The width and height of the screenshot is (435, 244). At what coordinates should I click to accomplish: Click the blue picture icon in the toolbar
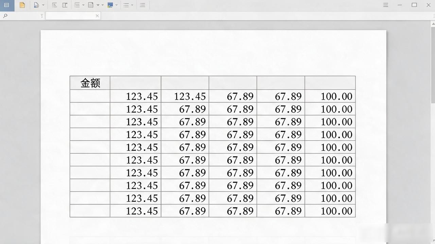coord(110,5)
